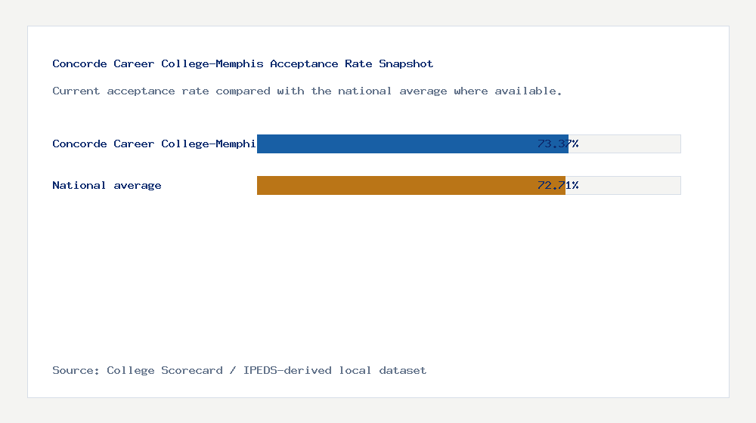Click the word Snapshot in the title

406,63
